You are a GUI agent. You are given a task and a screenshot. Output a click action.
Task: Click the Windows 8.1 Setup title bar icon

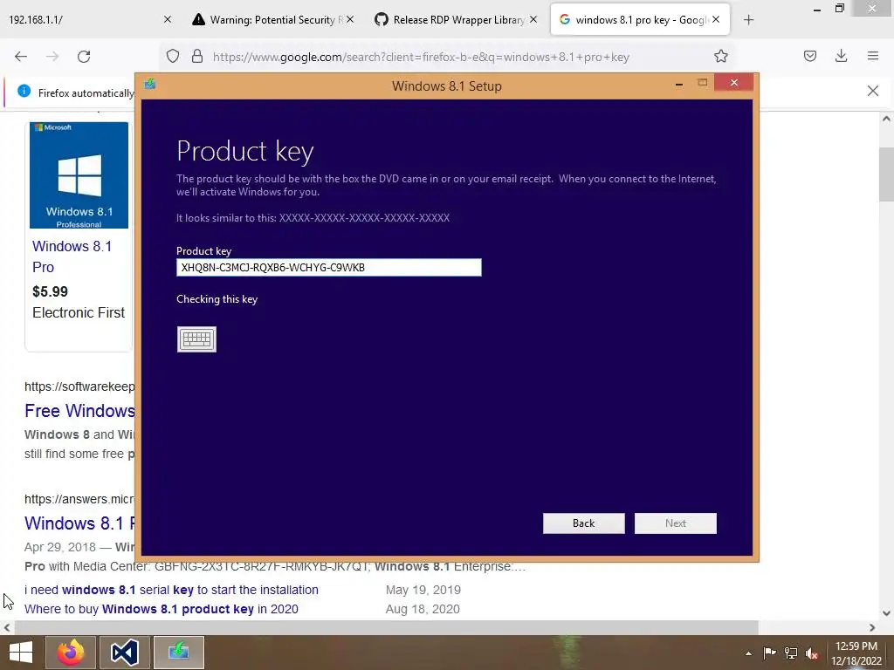point(150,85)
